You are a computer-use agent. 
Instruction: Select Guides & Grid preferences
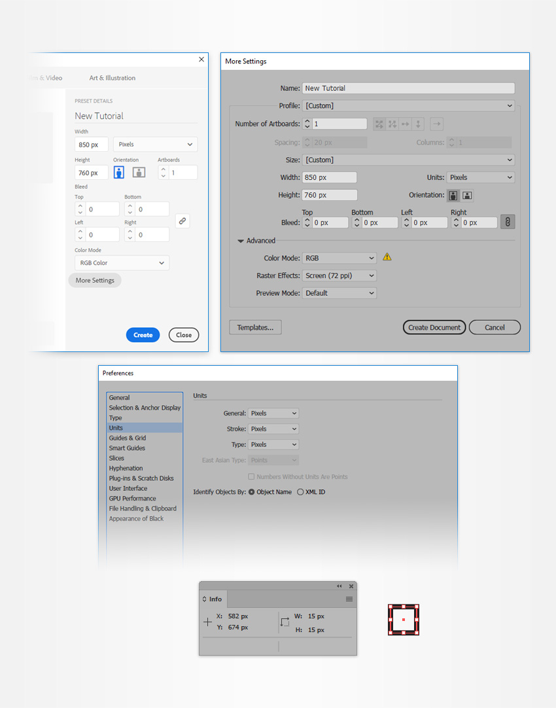[145, 438]
